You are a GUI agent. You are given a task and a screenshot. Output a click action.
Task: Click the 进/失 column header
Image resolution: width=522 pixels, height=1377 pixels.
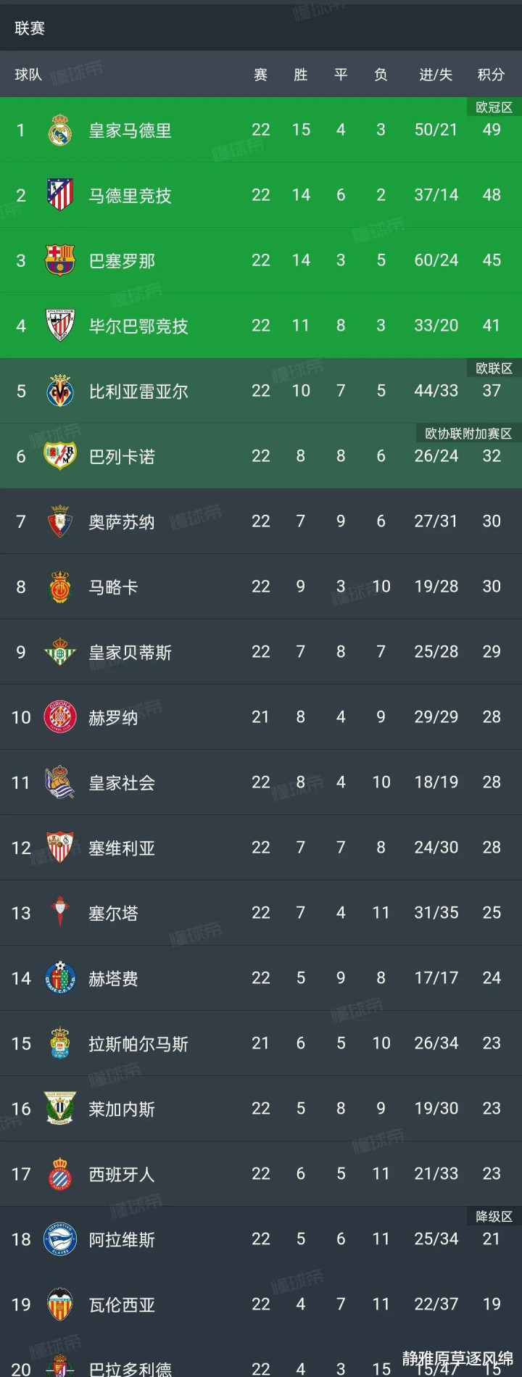[436, 74]
